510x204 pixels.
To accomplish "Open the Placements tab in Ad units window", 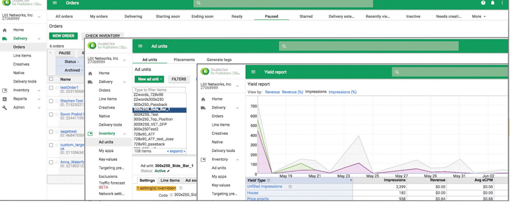I will click(x=185, y=60).
